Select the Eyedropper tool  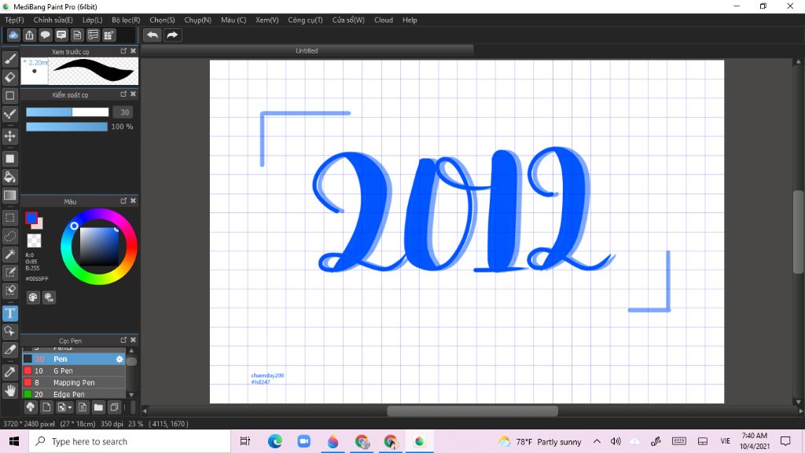click(x=9, y=372)
